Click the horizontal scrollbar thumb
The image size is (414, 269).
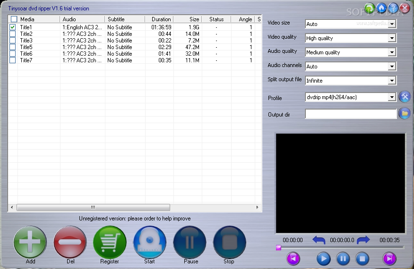93,207
